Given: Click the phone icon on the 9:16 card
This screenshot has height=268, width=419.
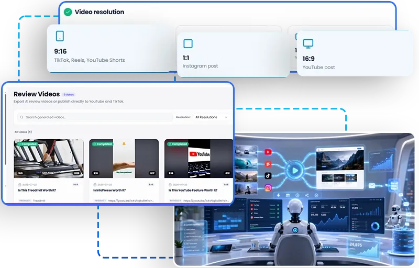Looking at the screenshot, I should [x=60, y=36].
